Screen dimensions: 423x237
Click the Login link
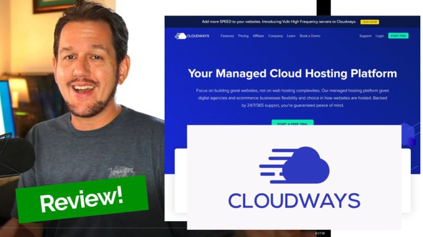click(x=379, y=36)
